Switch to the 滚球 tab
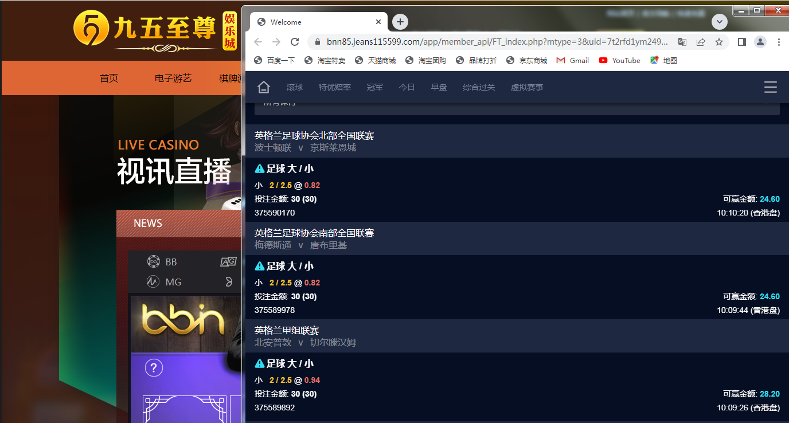Viewport: 789px width, 423px height. 295,87
